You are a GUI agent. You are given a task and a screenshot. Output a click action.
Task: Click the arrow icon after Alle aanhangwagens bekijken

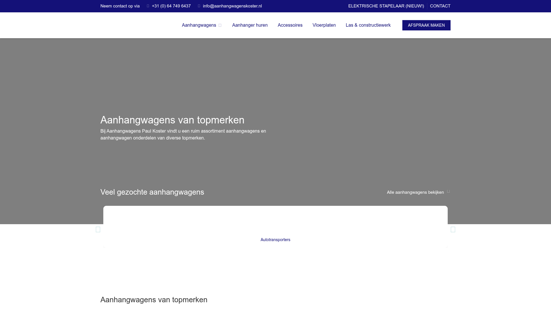tap(449, 191)
